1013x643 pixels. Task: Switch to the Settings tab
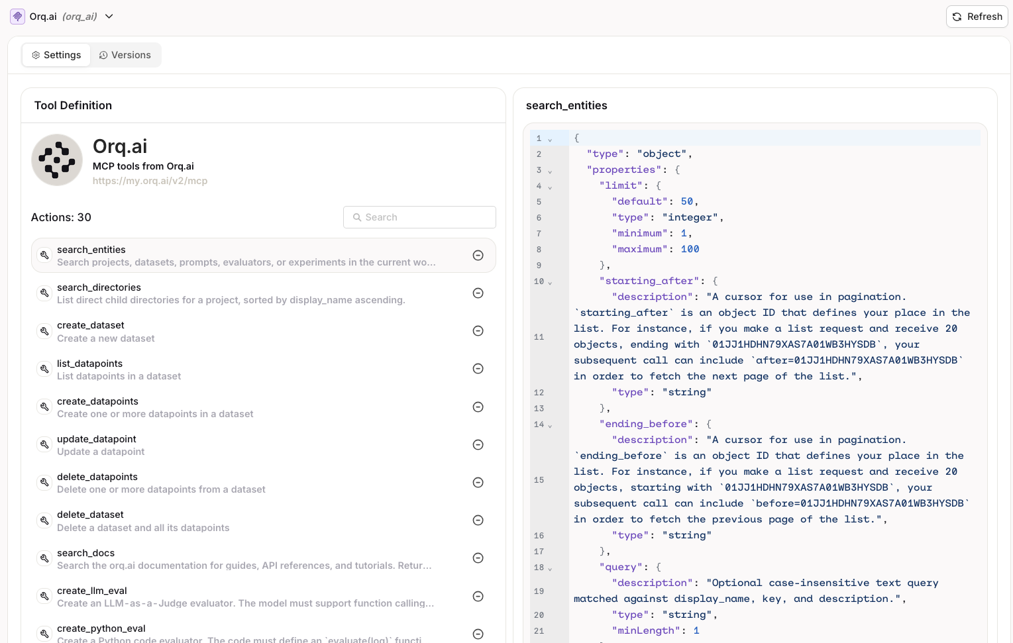point(56,55)
